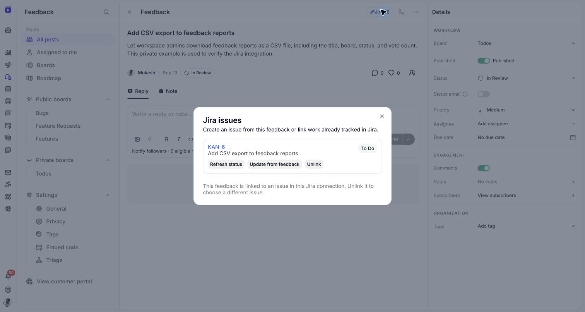Open the chat bubble icon in left rail
585x312 pixels.
[x=8, y=150]
